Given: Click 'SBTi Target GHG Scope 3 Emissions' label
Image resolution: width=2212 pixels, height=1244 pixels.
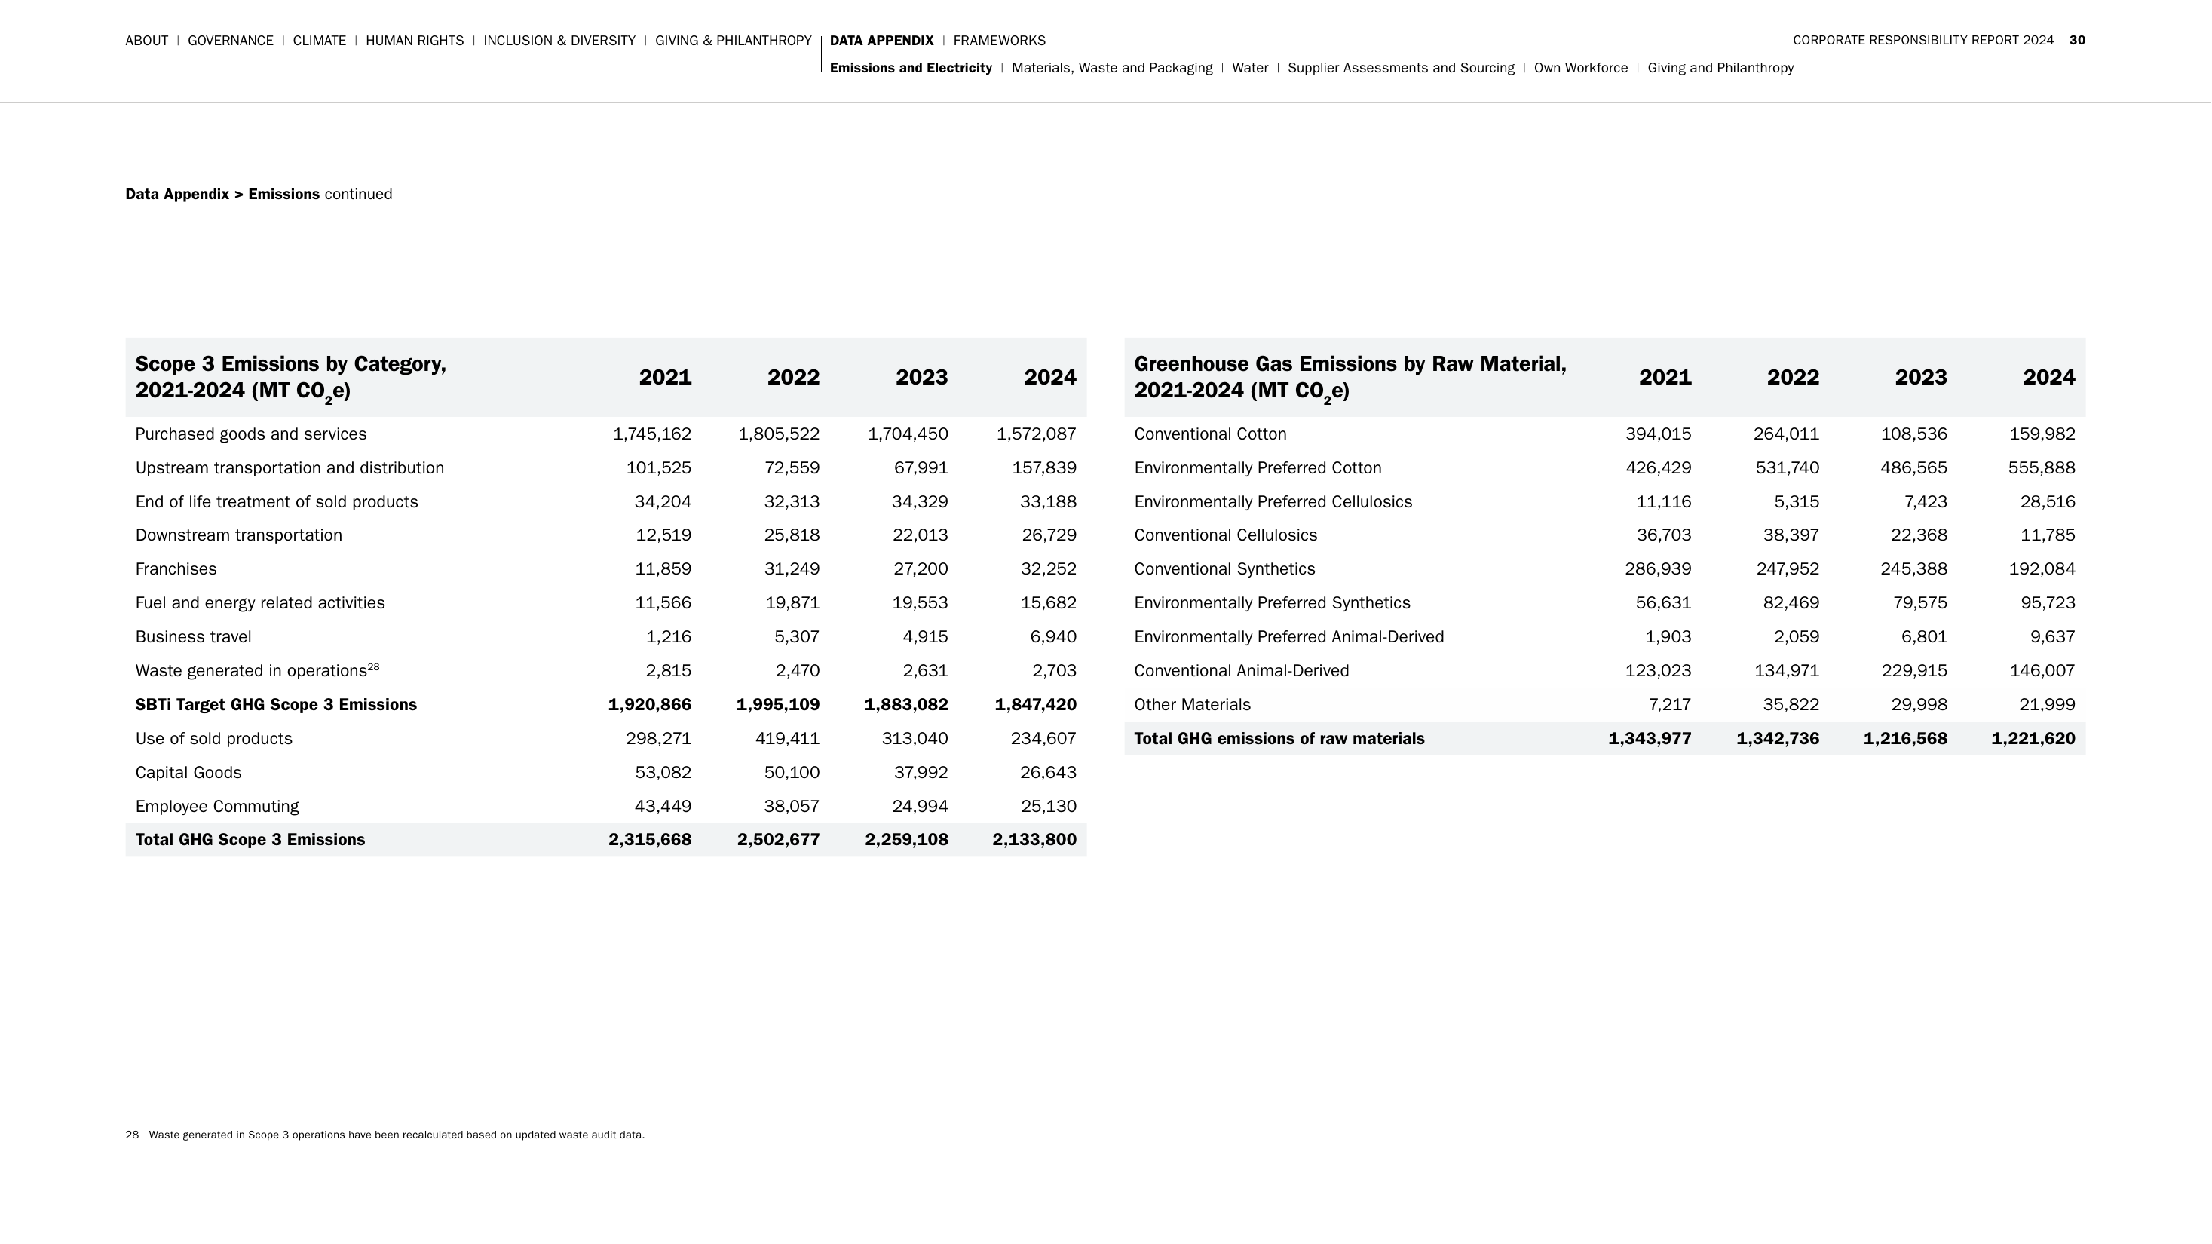Looking at the screenshot, I should tap(276, 705).
